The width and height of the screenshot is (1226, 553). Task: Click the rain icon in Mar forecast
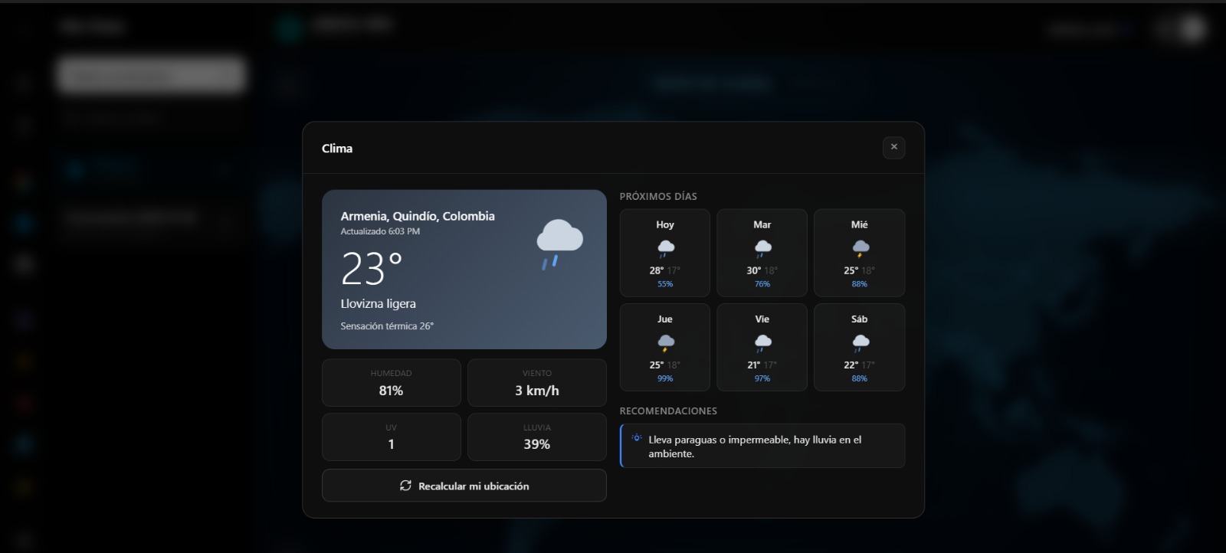762,248
